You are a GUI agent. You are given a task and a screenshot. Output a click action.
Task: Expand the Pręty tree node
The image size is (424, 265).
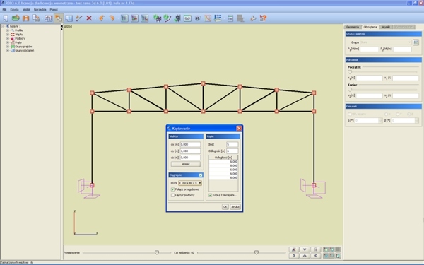[8, 42]
